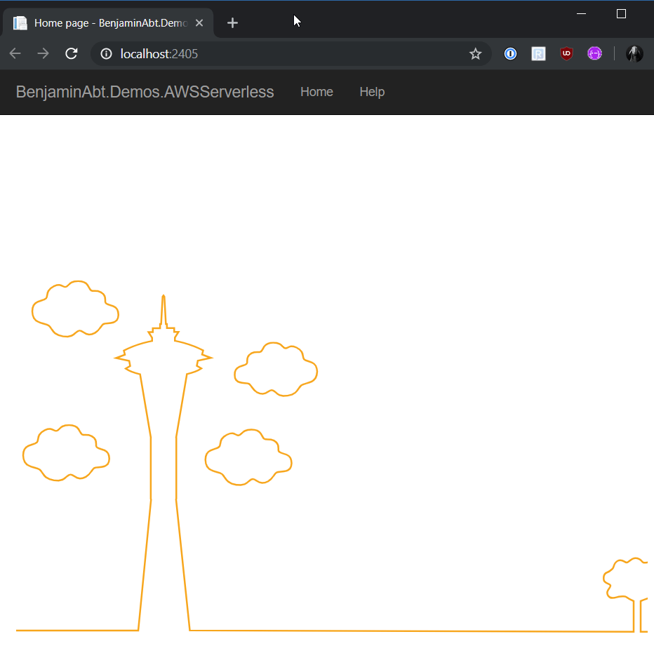Viewport: 654px width, 660px height.
Task: Bookmark this page with the star
Action: [475, 53]
